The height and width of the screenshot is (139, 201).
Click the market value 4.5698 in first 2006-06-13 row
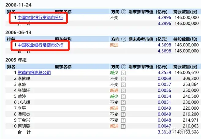point(164,45)
